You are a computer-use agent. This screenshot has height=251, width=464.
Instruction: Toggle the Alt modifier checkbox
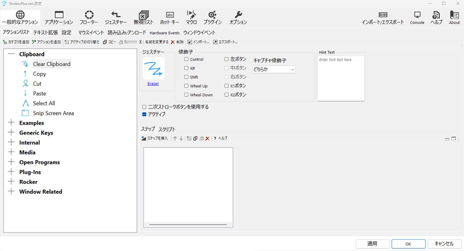click(186, 68)
